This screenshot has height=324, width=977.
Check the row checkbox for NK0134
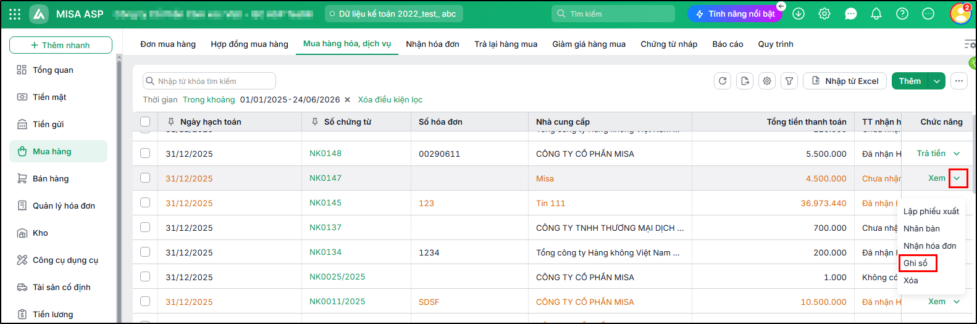point(145,252)
